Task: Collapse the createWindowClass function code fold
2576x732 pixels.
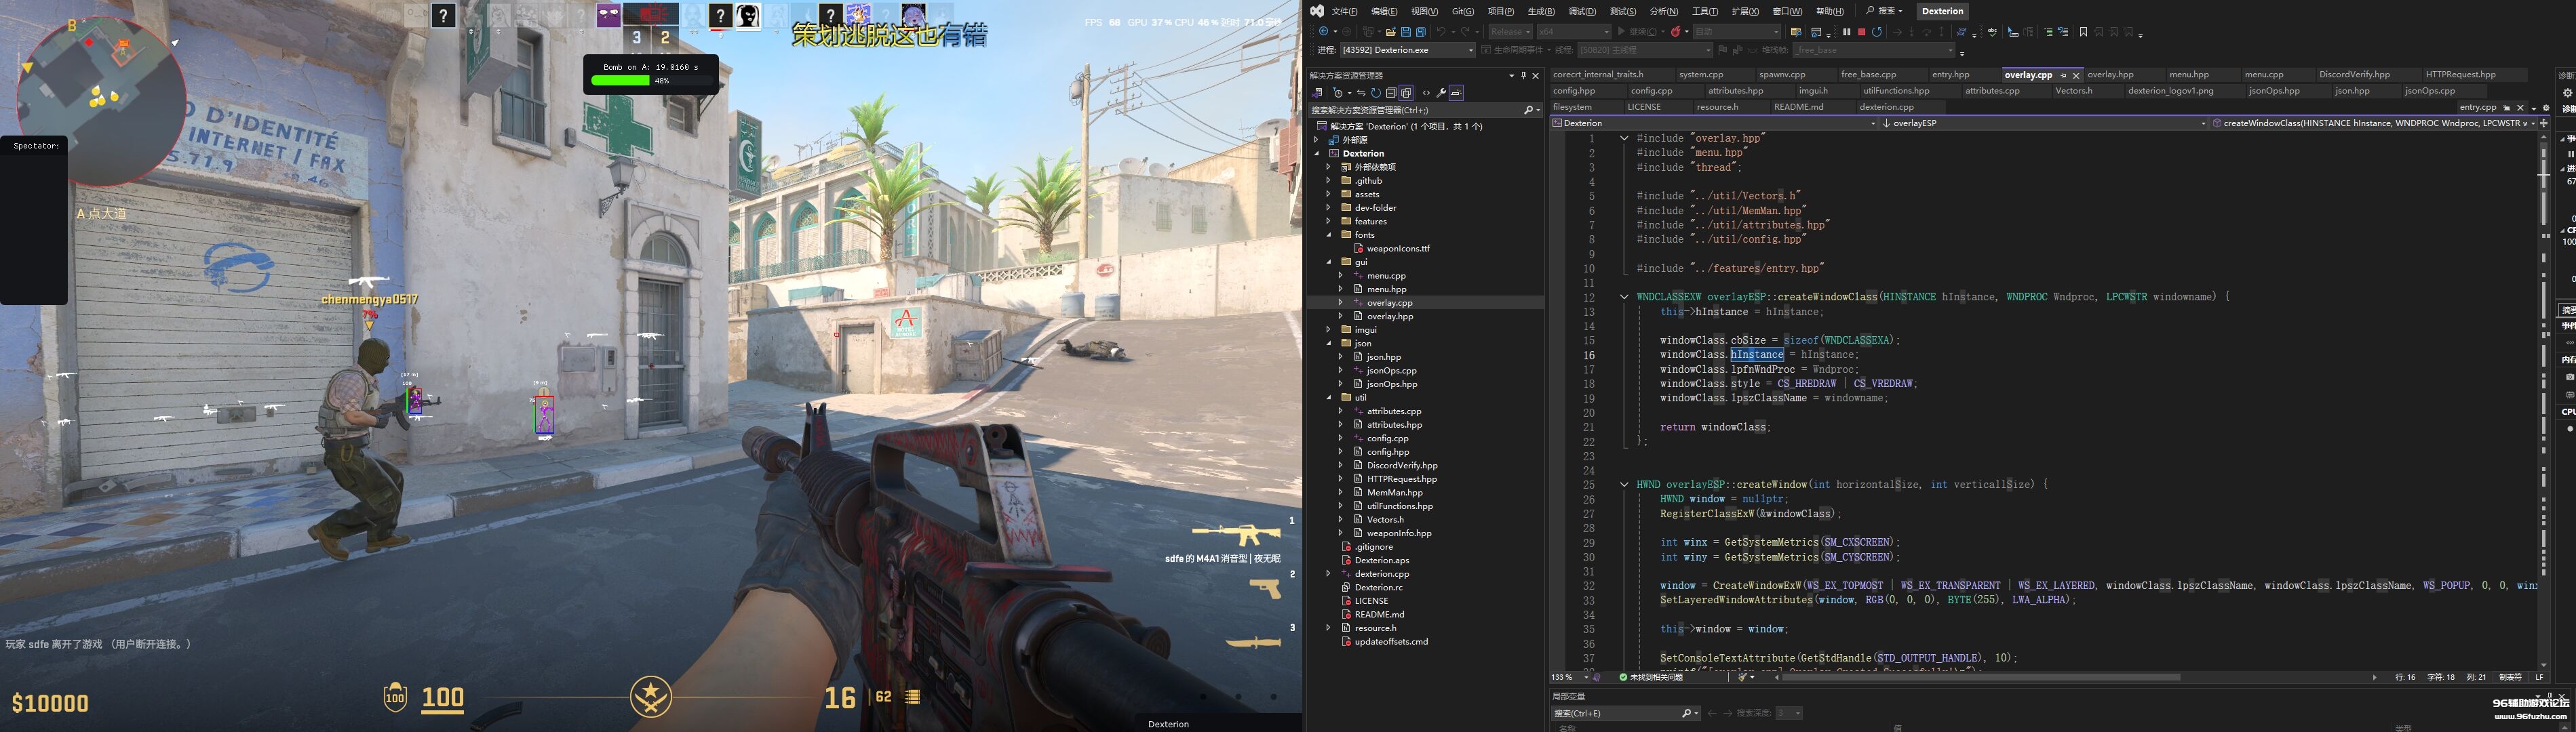Action: pos(1624,297)
